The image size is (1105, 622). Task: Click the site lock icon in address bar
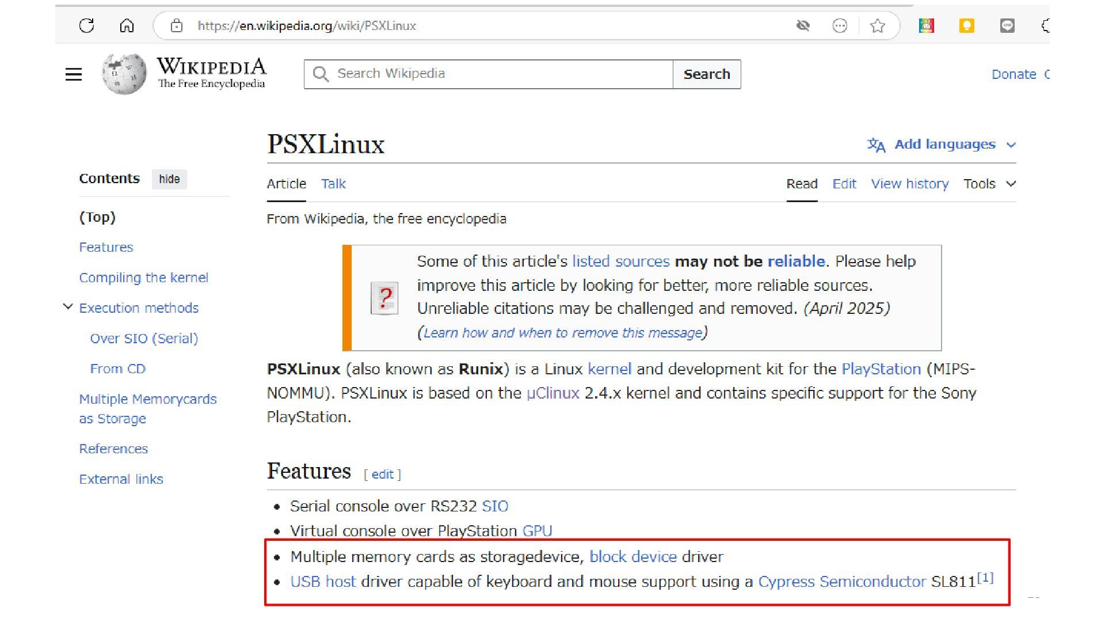coord(177,26)
